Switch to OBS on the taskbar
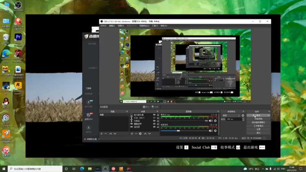The height and width of the screenshot is (172, 306). 106,169
